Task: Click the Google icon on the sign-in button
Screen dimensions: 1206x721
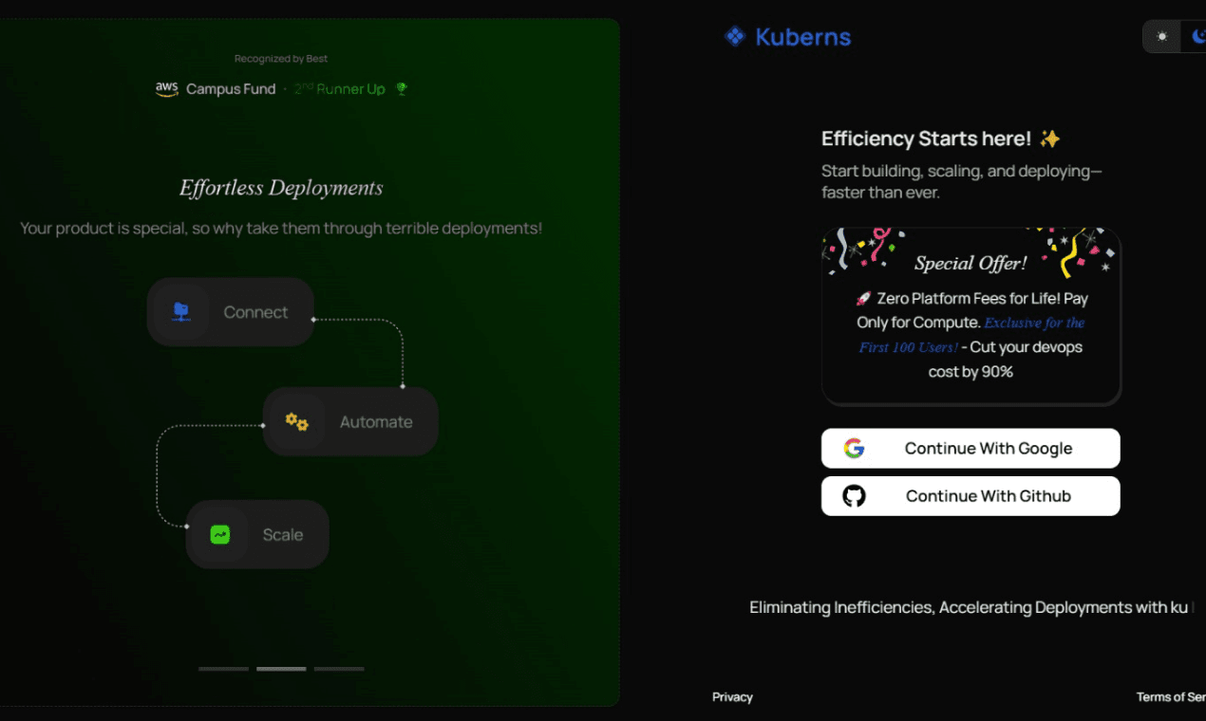Action: tap(854, 448)
